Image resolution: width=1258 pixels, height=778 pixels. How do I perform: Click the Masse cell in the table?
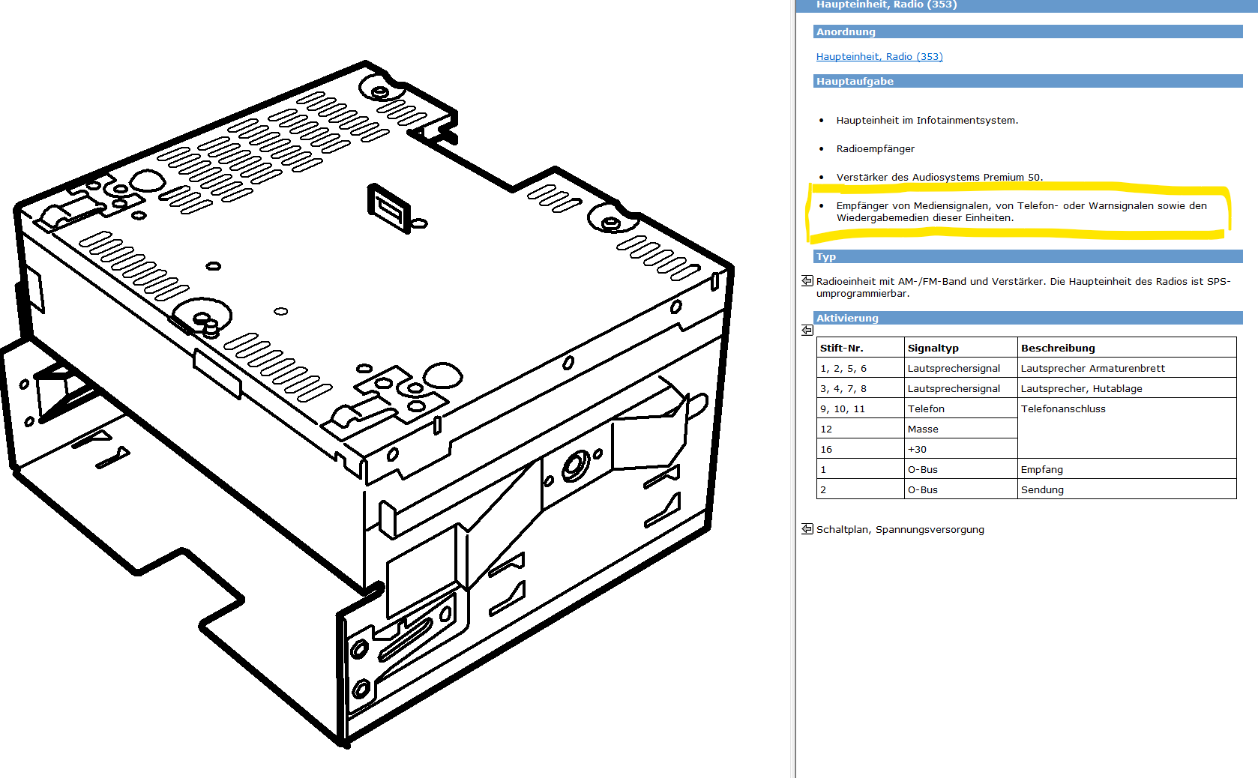point(961,429)
